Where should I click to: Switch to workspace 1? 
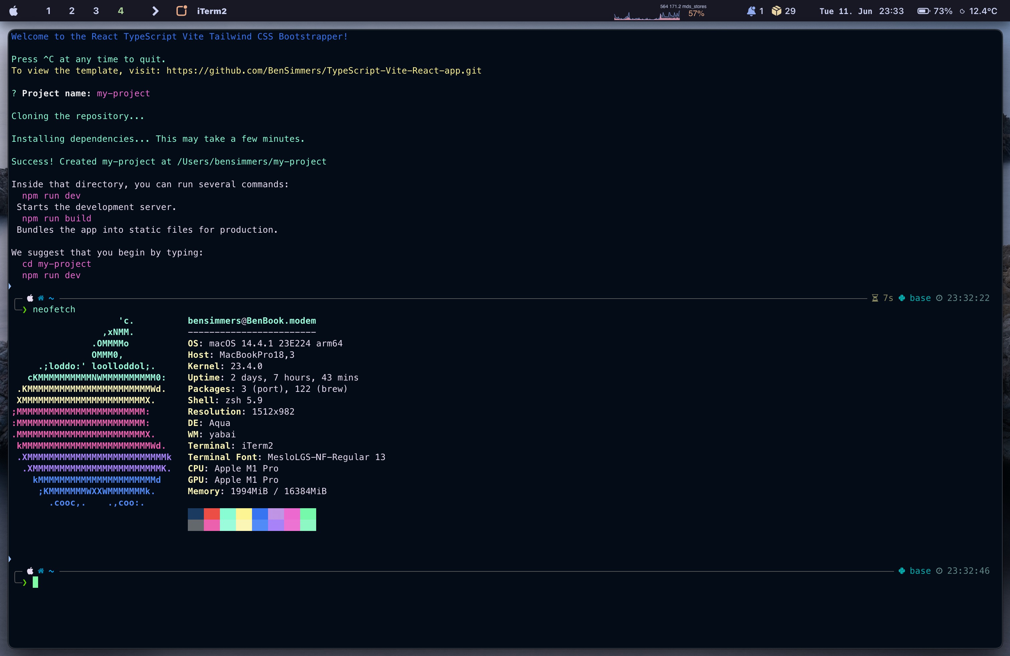coord(48,11)
